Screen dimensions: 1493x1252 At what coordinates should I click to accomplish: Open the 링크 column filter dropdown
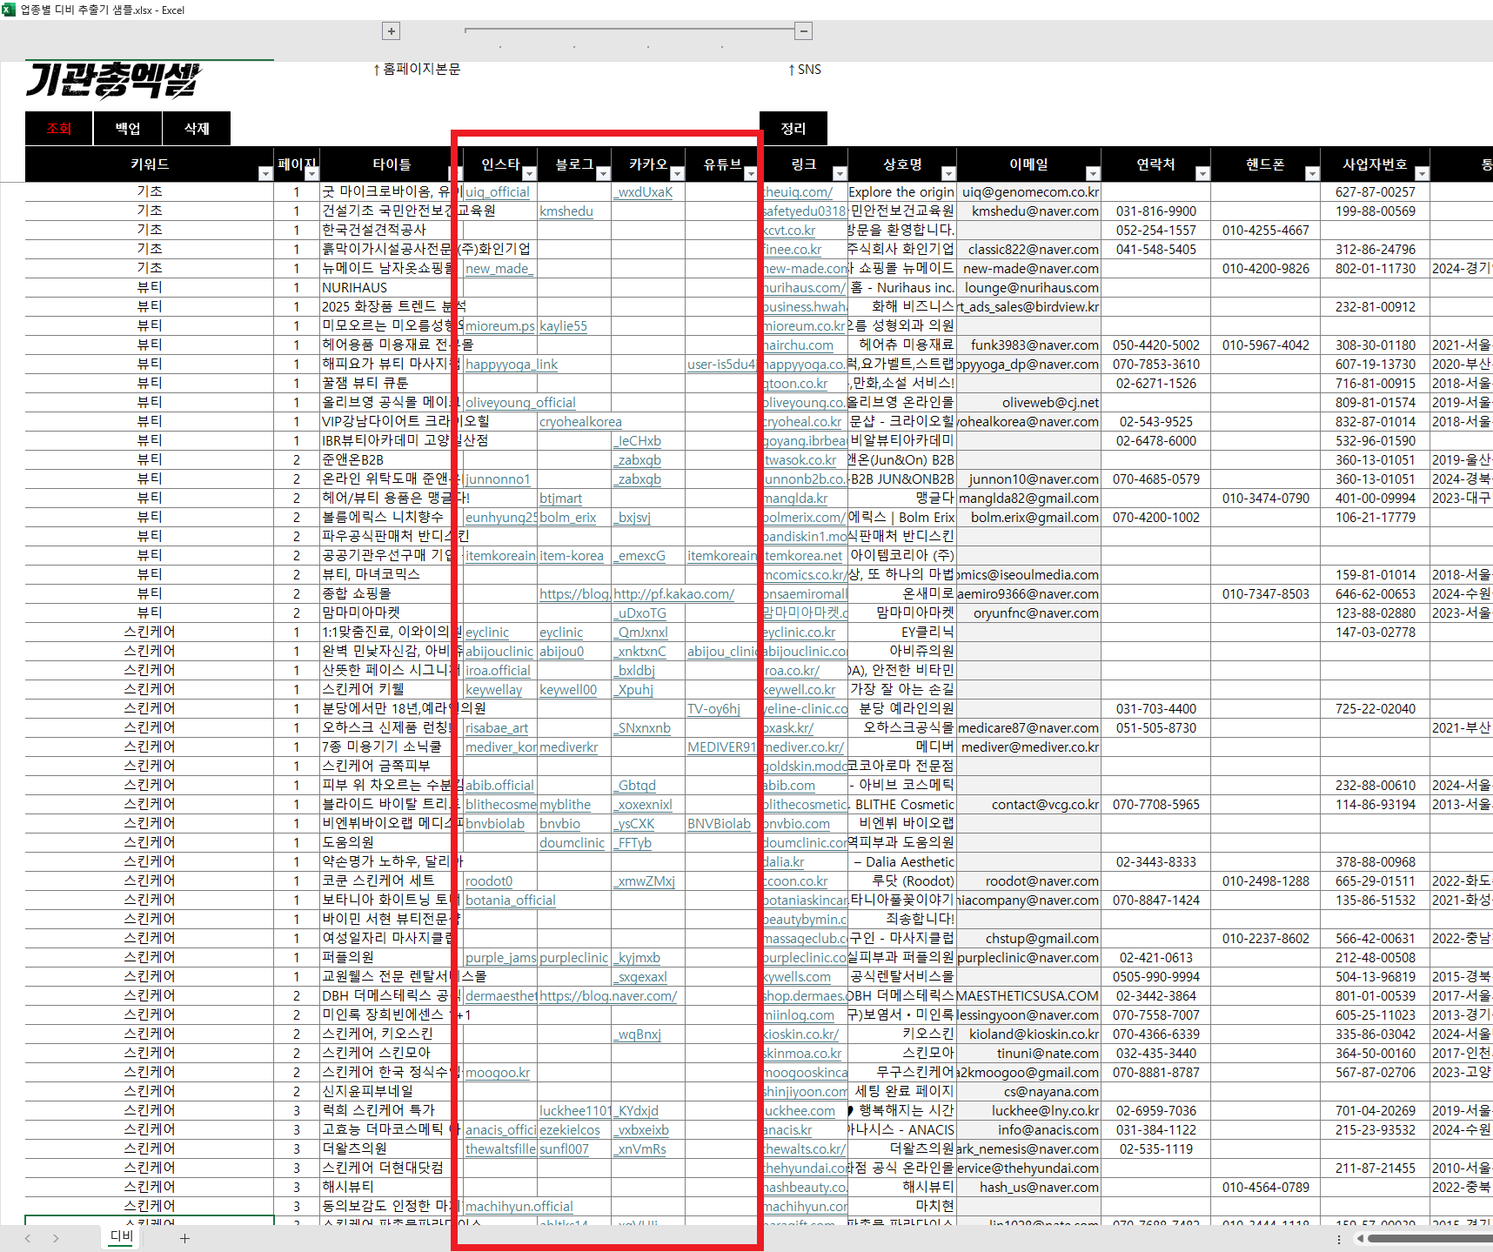(x=840, y=174)
